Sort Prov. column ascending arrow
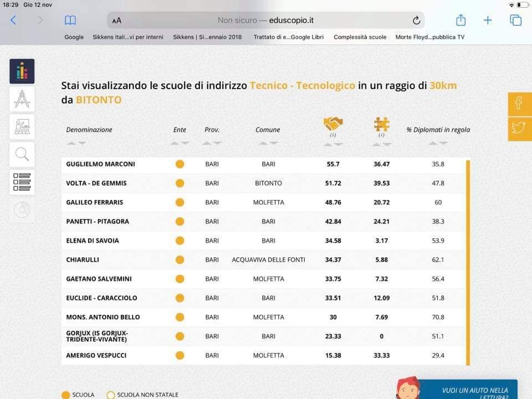This screenshot has width=532, height=399. click(207, 143)
